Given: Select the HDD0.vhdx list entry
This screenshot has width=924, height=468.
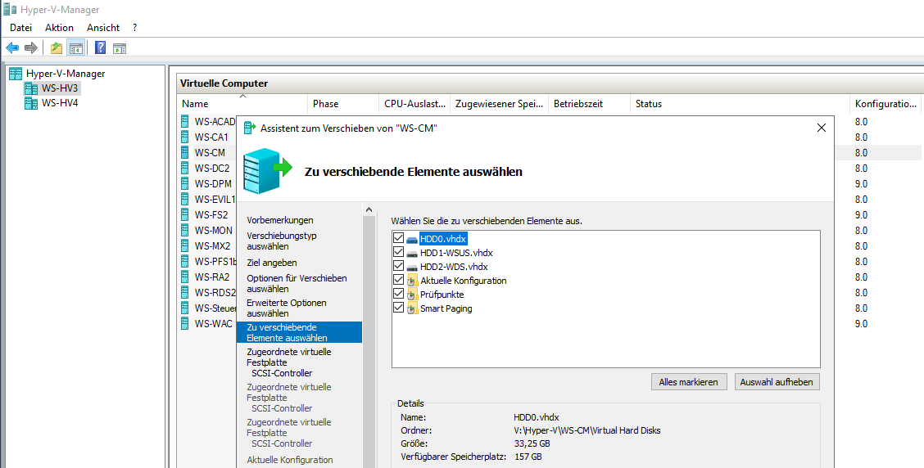Looking at the screenshot, I should click(x=443, y=239).
